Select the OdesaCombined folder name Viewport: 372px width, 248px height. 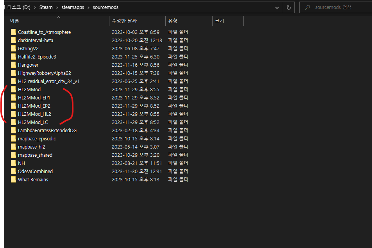click(35, 171)
